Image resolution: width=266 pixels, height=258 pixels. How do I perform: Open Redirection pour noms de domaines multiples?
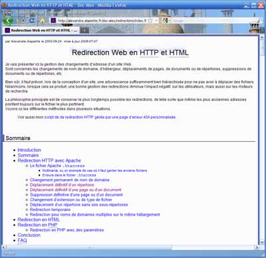pyautogui.click(x=95, y=214)
